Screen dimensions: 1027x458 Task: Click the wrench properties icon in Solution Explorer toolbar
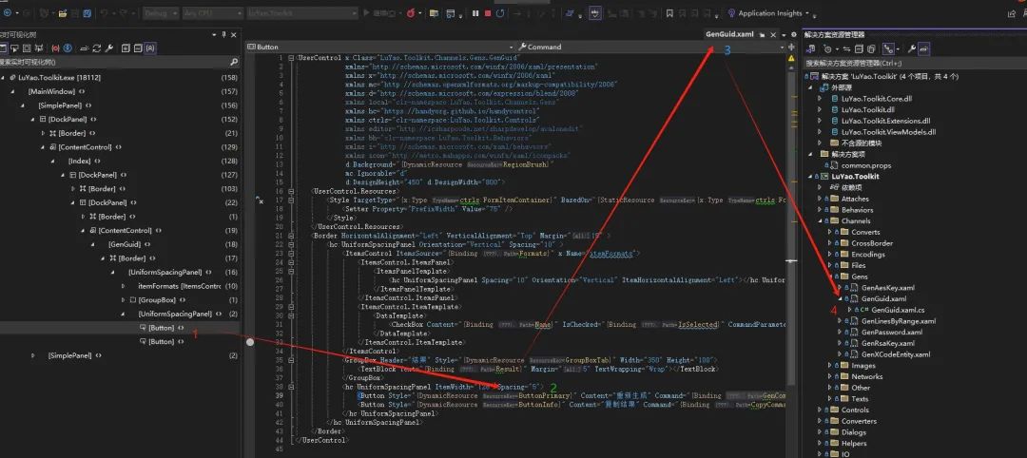(x=911, y=48)
